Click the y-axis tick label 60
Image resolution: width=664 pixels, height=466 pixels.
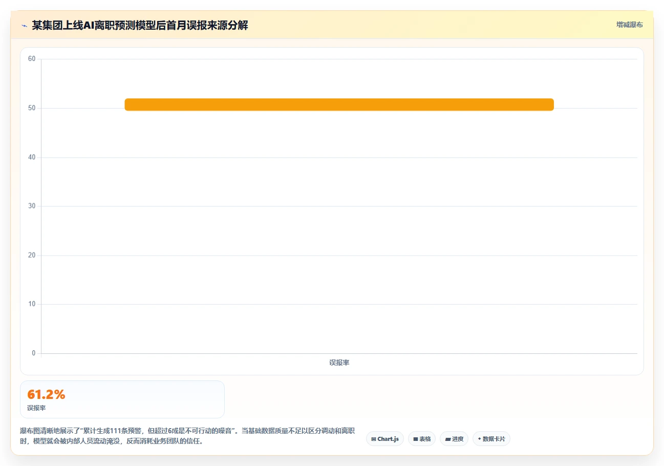(32, 59)
